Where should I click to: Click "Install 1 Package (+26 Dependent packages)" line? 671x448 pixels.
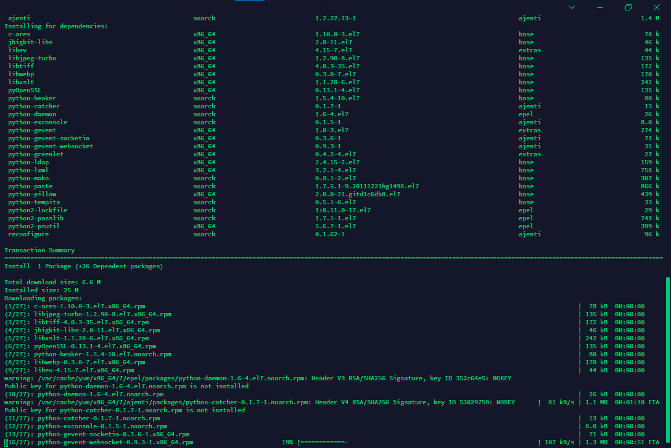coord(83,266)
